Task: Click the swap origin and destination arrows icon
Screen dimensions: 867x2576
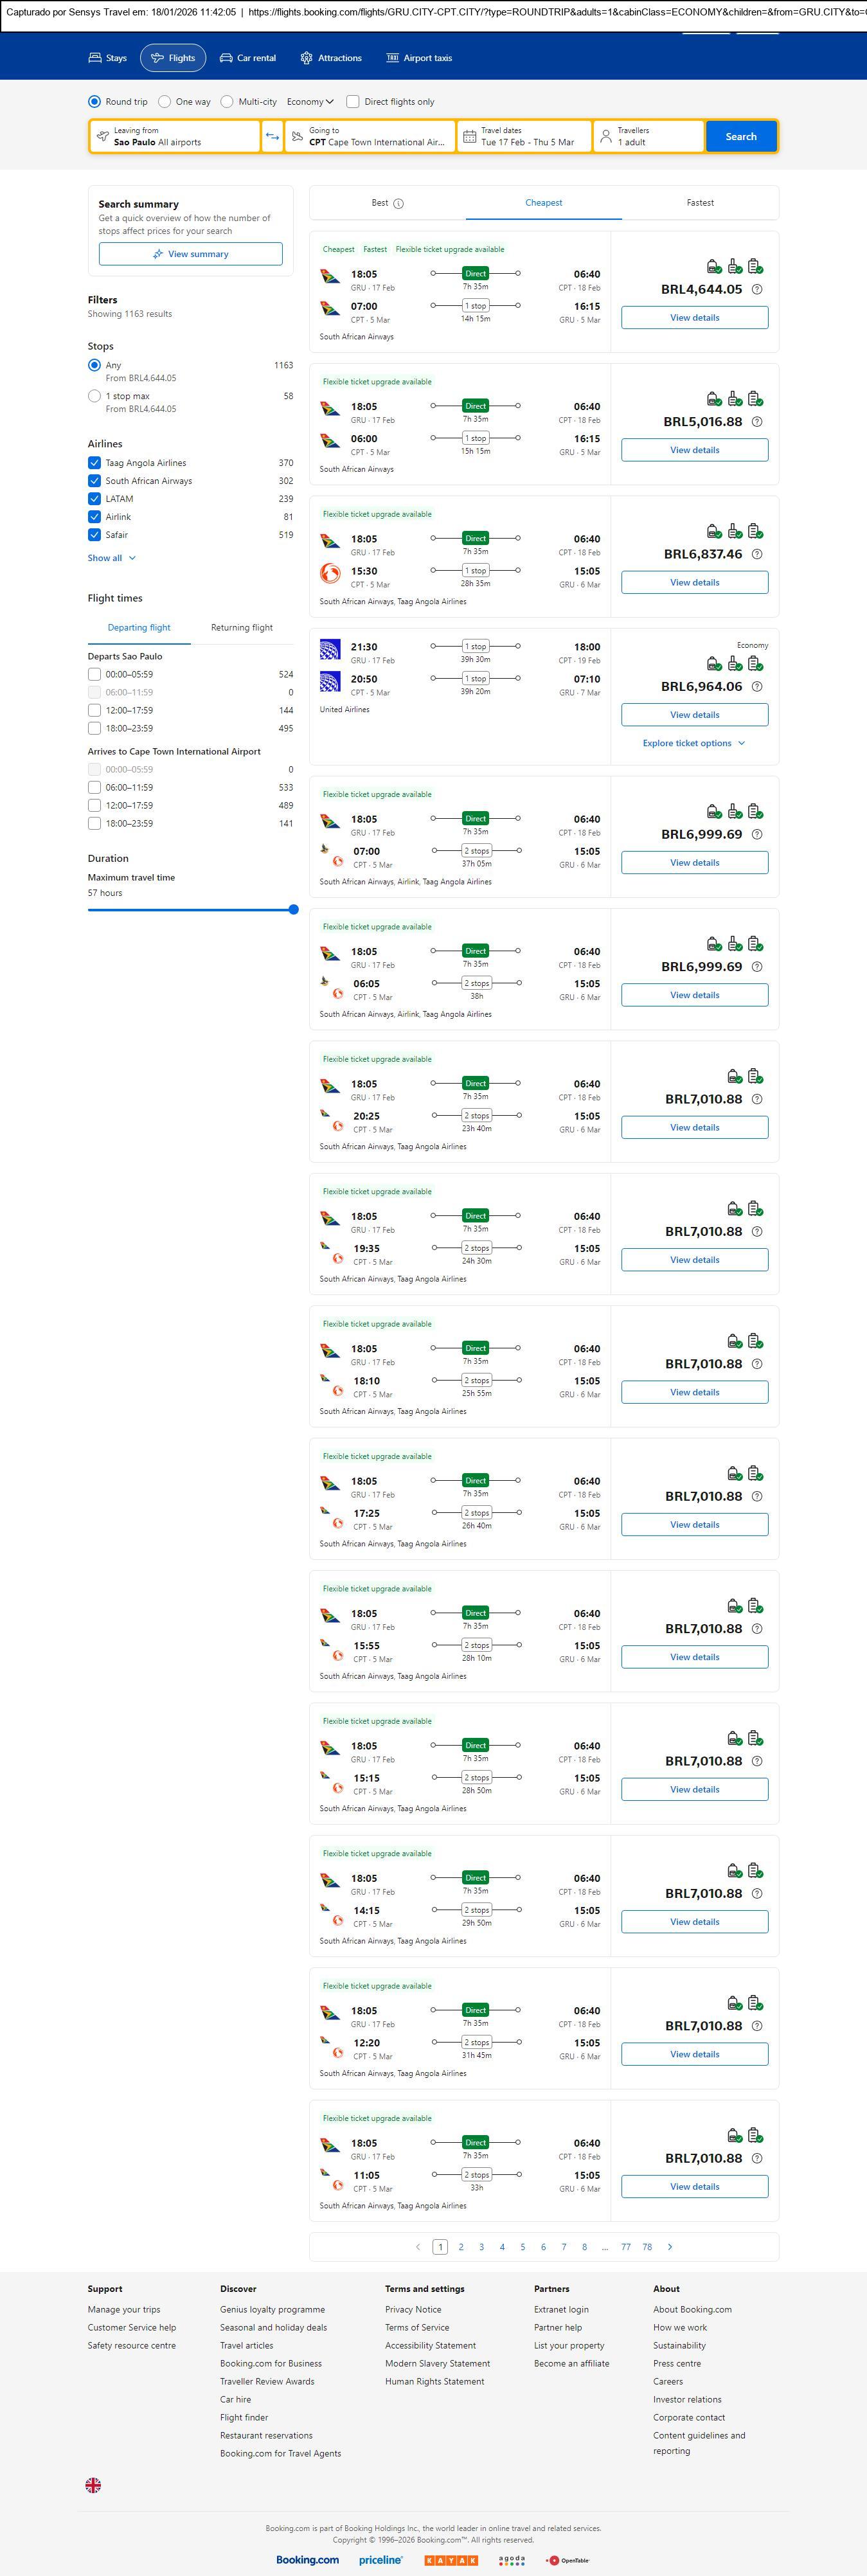Action: point(272,137)
